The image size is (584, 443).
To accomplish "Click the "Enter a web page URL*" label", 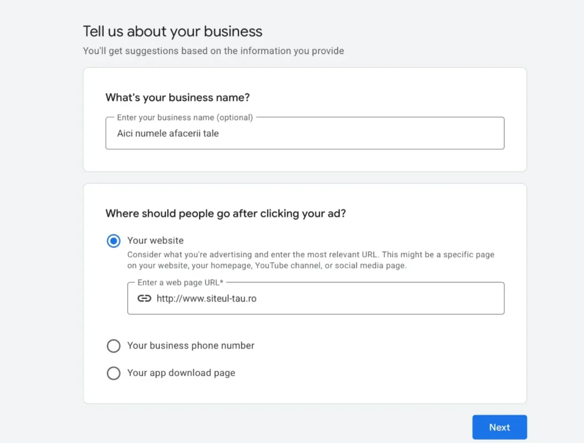I will 180,282.
